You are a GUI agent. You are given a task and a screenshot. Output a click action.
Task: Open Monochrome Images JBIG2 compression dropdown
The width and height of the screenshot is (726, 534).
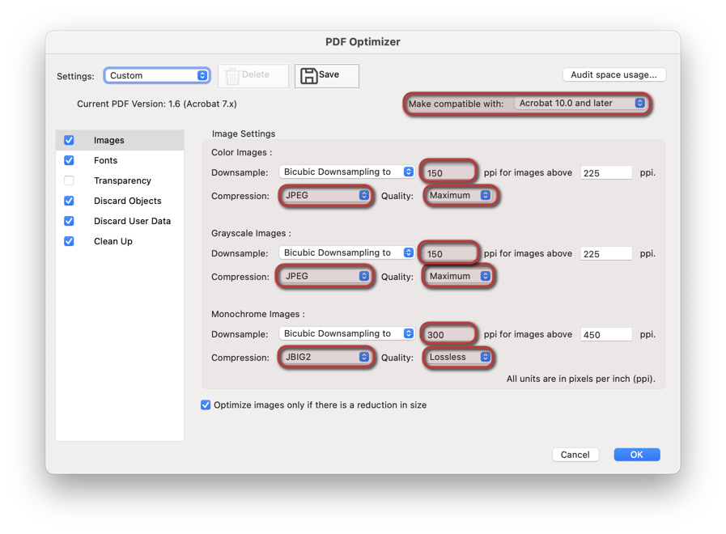(326, 357)
